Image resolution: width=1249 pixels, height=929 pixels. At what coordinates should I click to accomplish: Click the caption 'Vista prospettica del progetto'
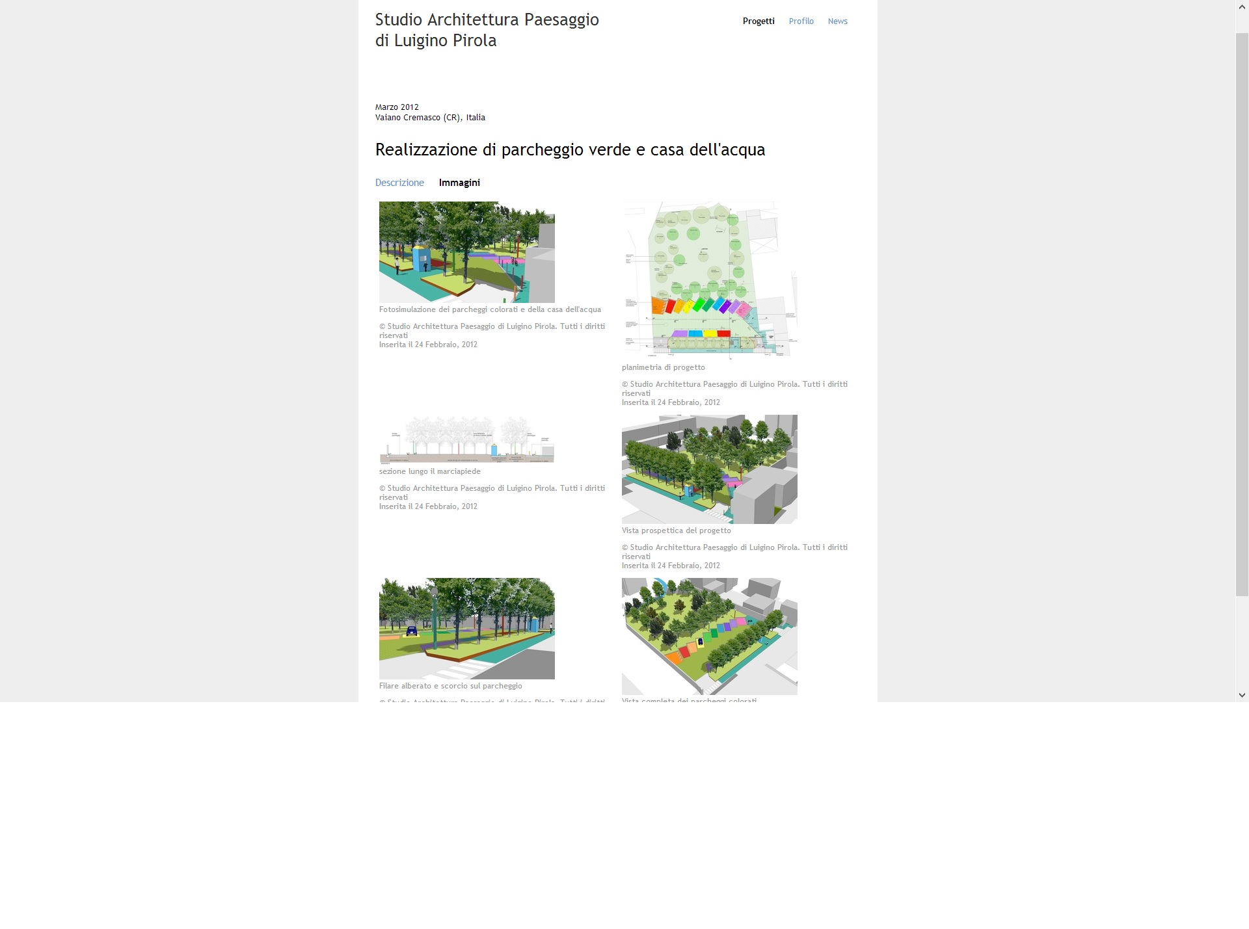(x=676, y=530)
